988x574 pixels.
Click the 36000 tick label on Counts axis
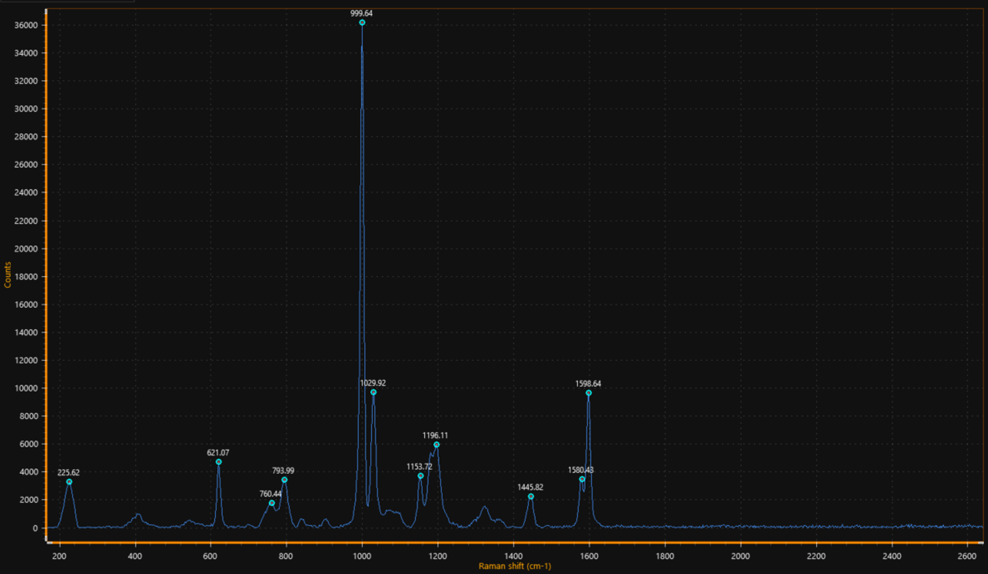(x=26, y=25)
